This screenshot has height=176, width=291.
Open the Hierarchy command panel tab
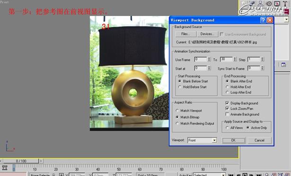tap(260, 3)
